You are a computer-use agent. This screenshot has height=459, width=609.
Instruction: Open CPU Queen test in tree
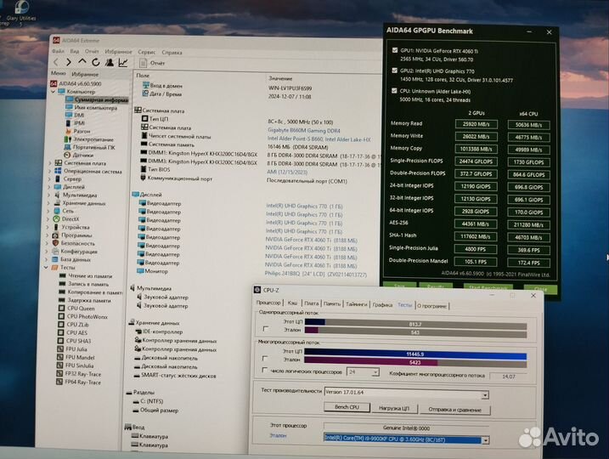(81, 309)
